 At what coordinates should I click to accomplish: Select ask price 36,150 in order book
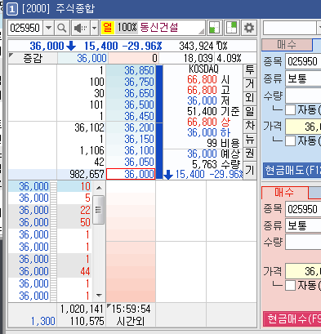(x=131, y=139)
